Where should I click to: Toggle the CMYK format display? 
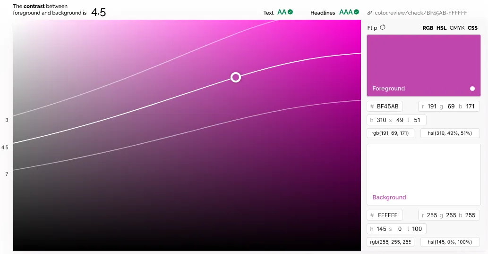(457, 28)
